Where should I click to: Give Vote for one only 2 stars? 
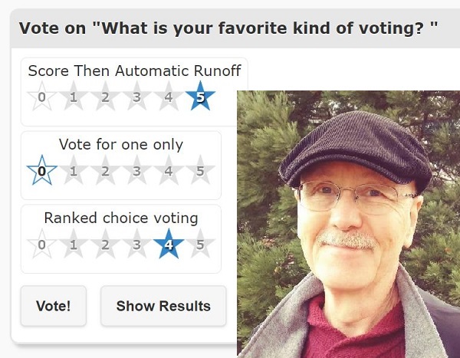click(x=105, y=170)
